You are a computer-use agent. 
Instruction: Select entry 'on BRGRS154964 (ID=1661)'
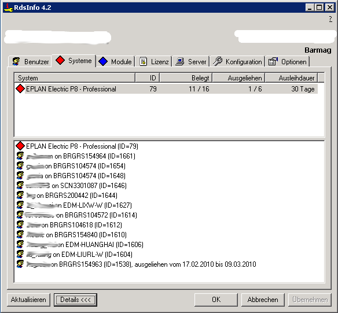pyautogui.click(x=95, y=156)
